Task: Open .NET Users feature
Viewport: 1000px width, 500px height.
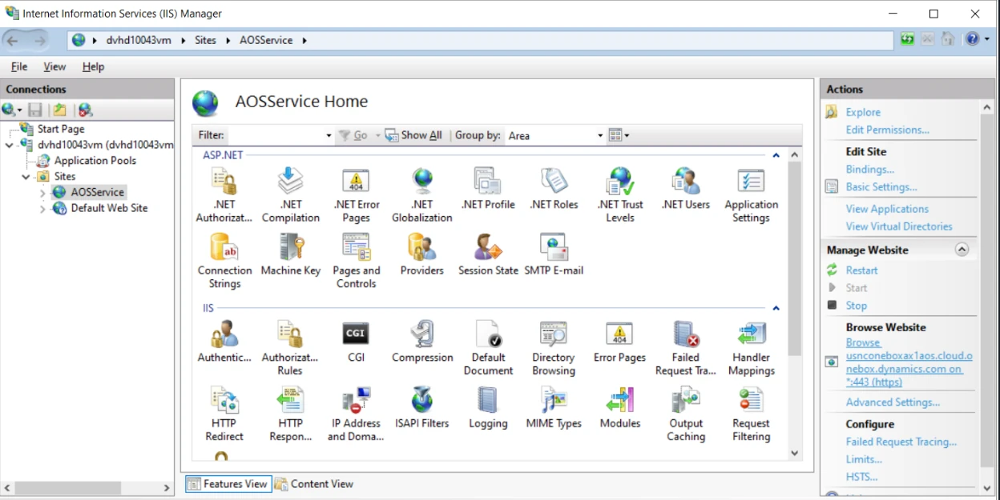Action: tap(686, 189)
